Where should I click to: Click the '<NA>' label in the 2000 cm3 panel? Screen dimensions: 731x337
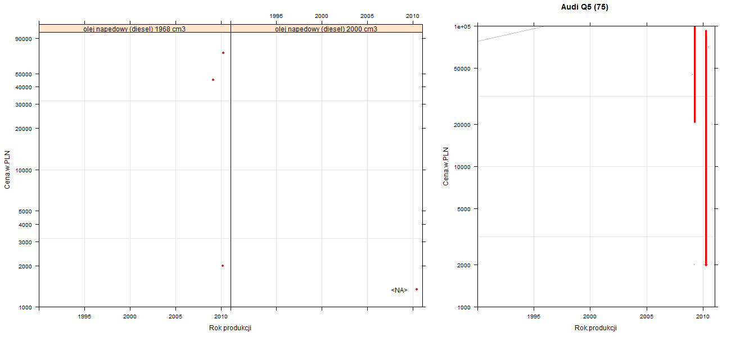point(399,290)
